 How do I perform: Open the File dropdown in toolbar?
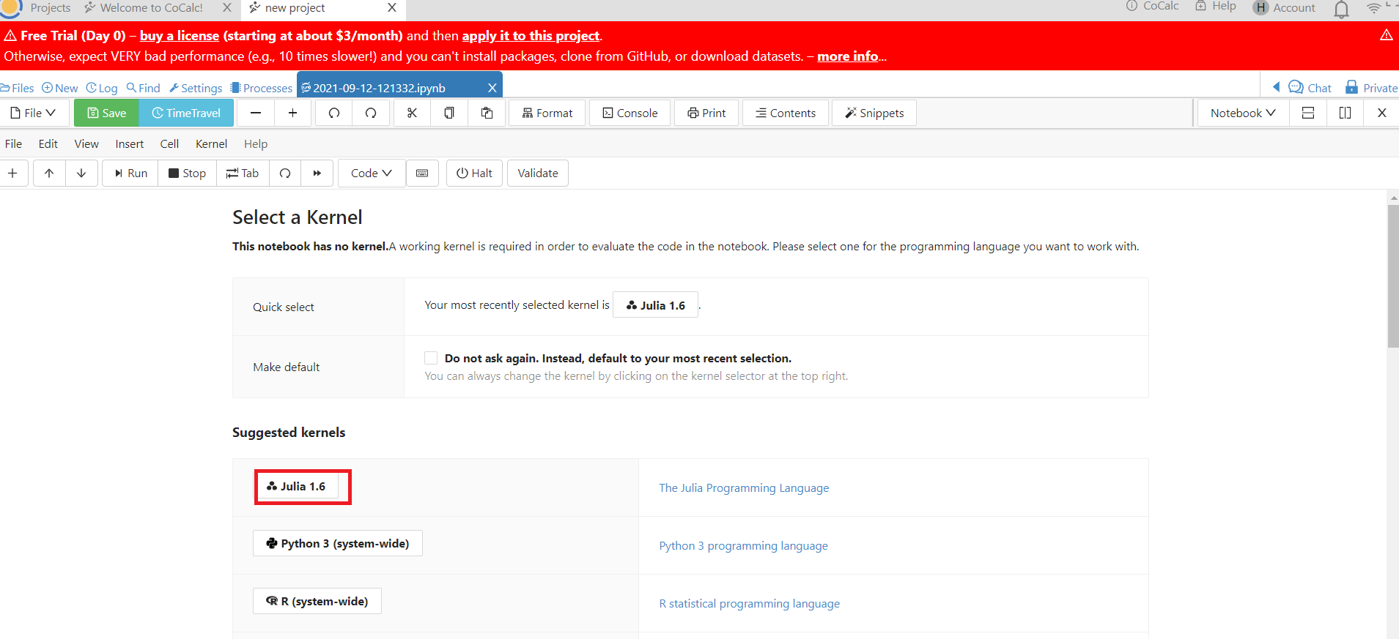pyautogui.click(x=34, y=113)
